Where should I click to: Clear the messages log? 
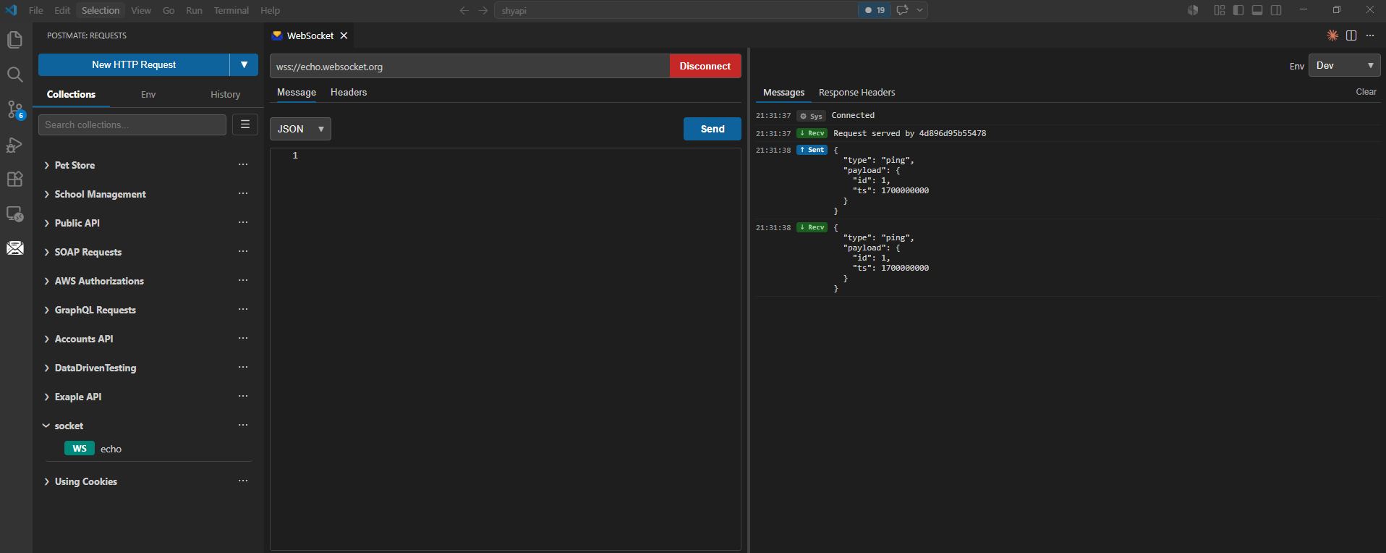1366,92
